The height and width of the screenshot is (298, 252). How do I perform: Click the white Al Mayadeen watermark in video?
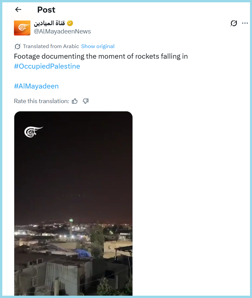(33, 132)
